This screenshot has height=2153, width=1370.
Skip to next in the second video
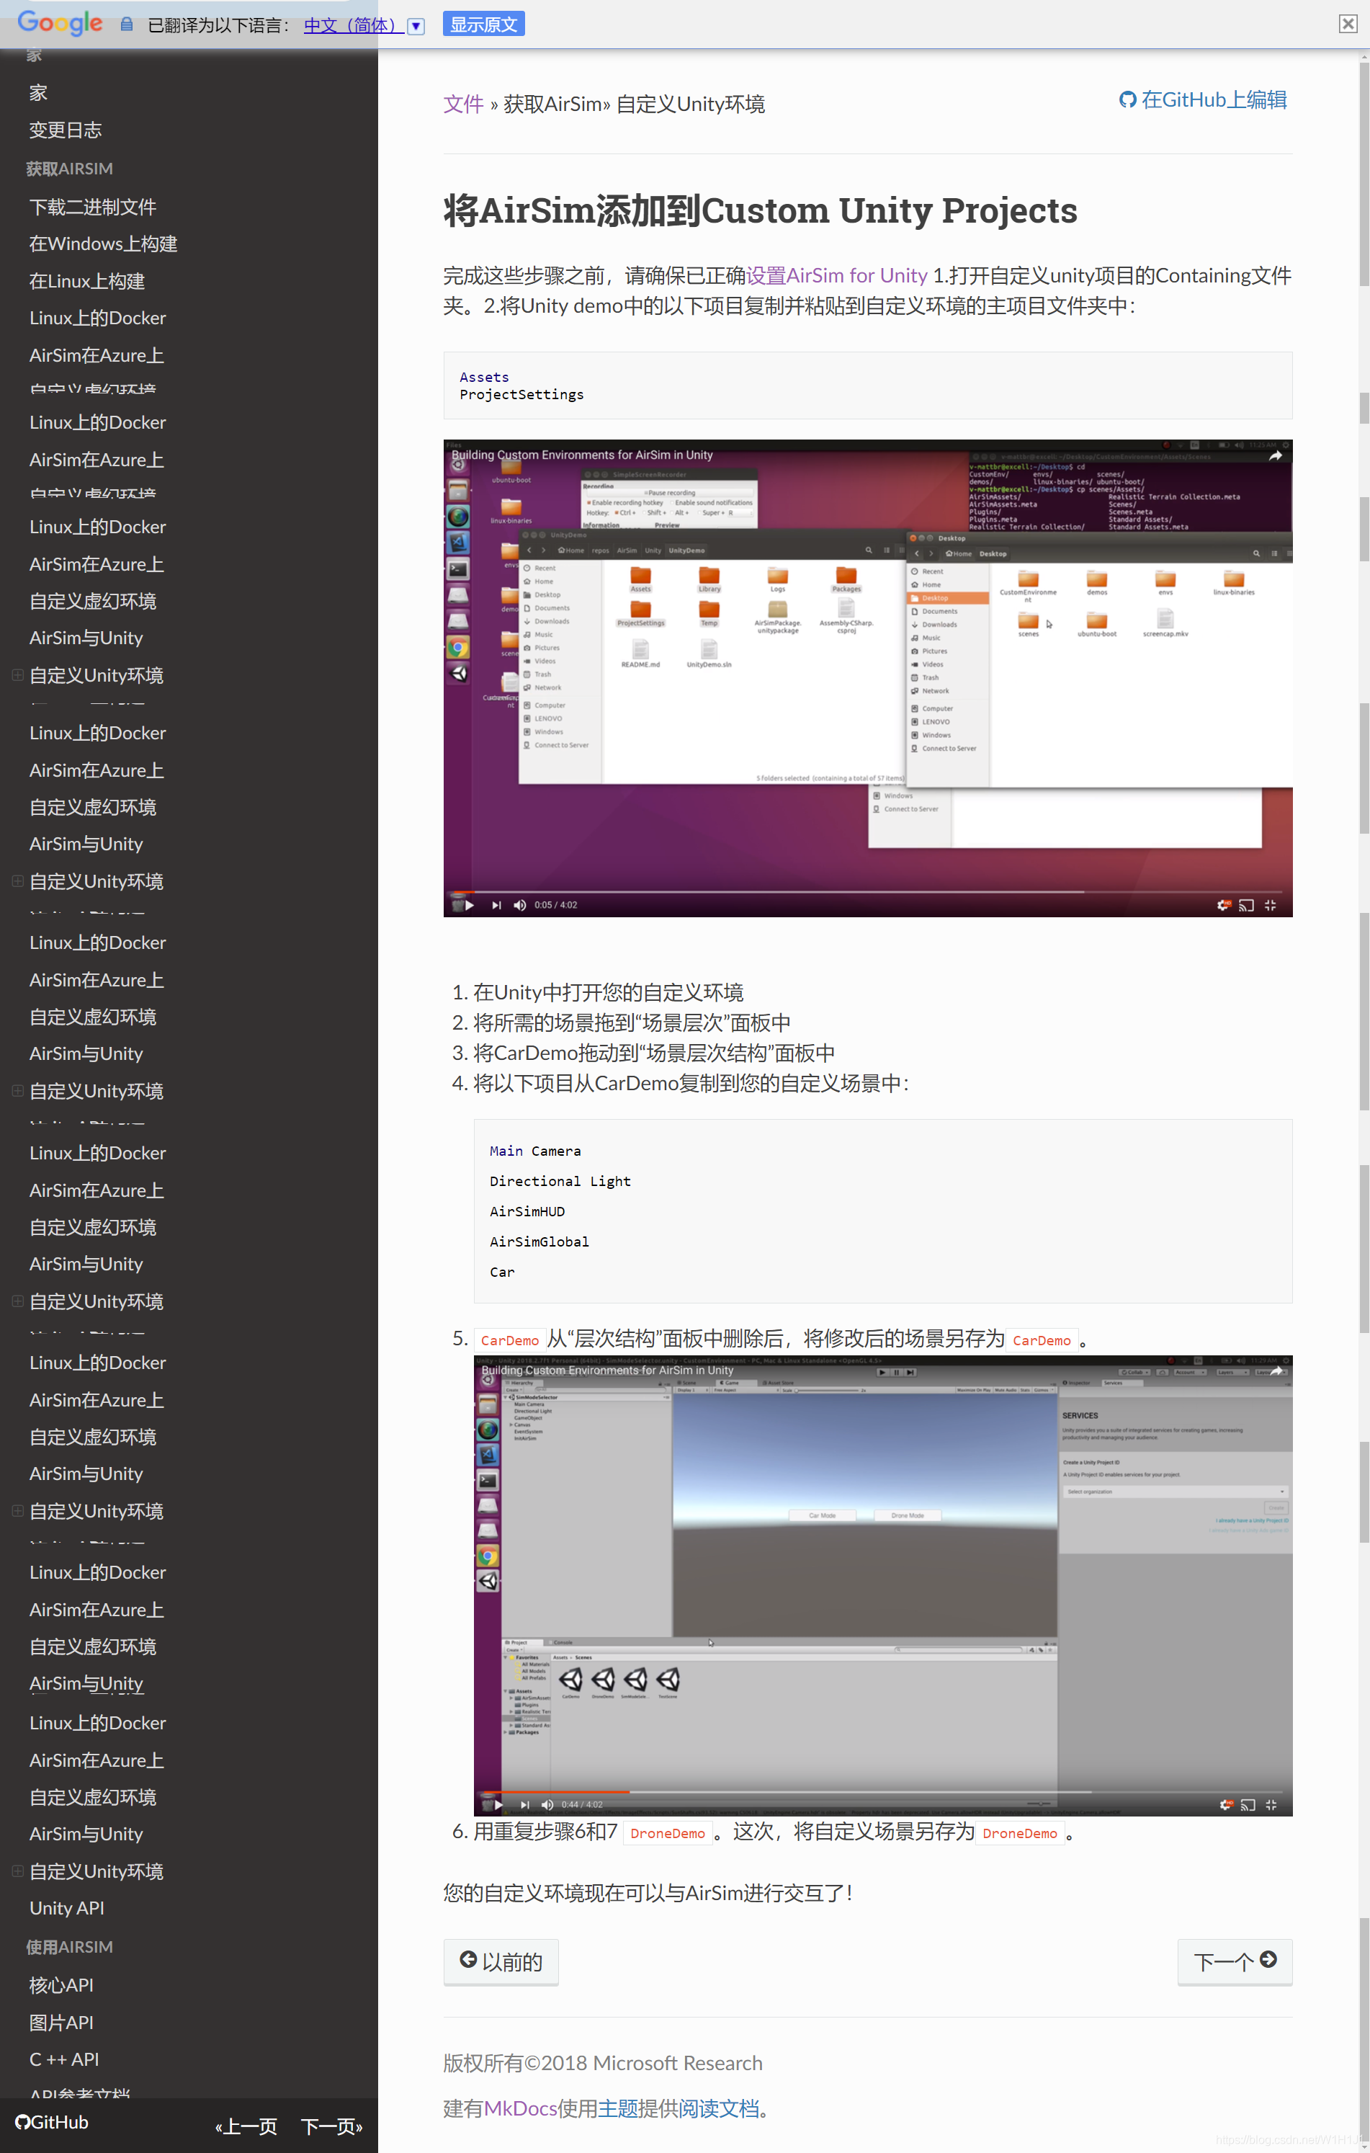[524, 1804]
